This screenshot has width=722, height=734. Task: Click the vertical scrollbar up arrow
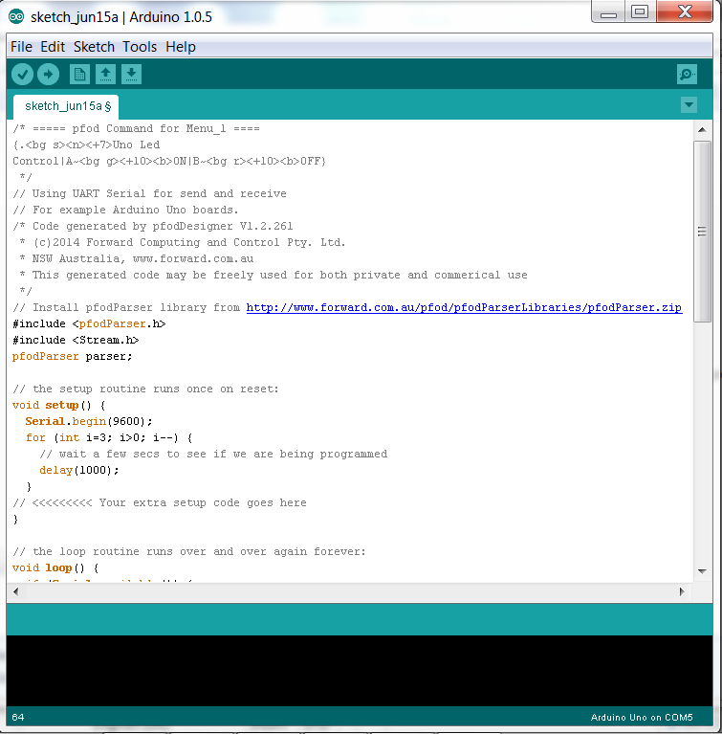tap(702, 129)
